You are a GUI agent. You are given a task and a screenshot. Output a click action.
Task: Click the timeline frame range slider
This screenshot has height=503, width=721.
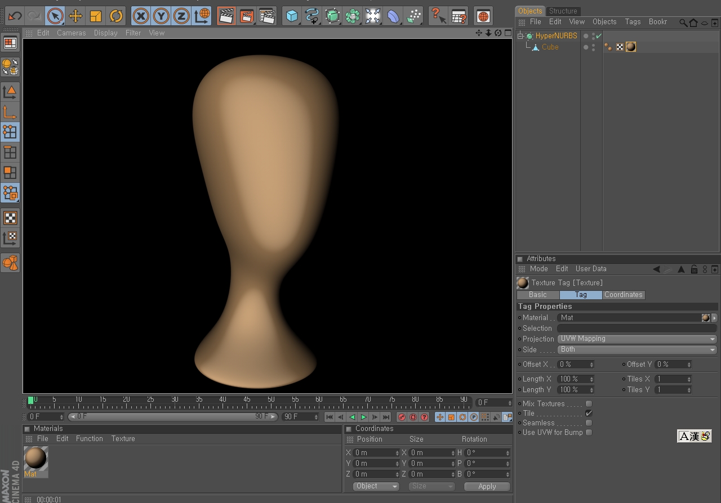(173, 417)
